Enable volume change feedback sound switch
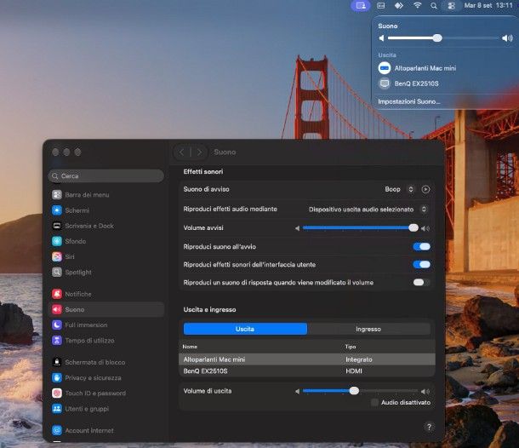Screen dimensions: 519x448 pyautogui.click(x=421, y=282)
